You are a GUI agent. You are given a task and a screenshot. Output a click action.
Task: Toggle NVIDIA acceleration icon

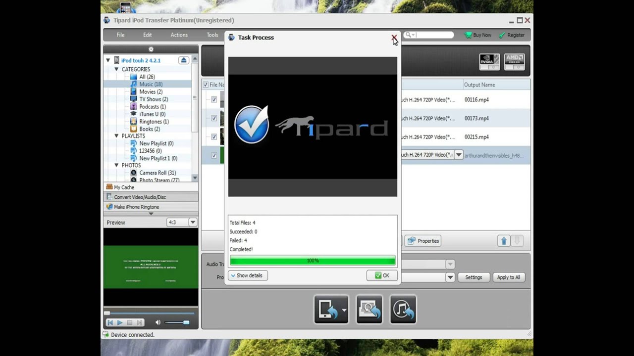489,62
